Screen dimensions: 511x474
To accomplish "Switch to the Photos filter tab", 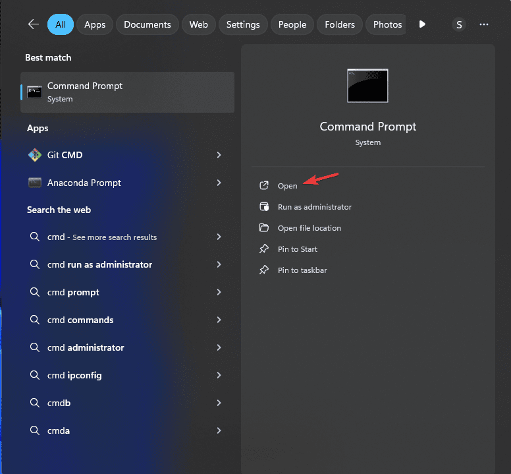I will [x=387, y=24].
